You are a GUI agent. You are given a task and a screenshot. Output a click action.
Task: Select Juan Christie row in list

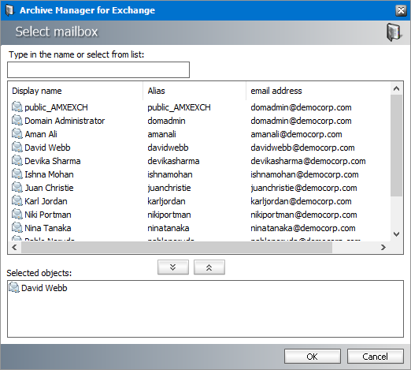click(x=199, y=188)
